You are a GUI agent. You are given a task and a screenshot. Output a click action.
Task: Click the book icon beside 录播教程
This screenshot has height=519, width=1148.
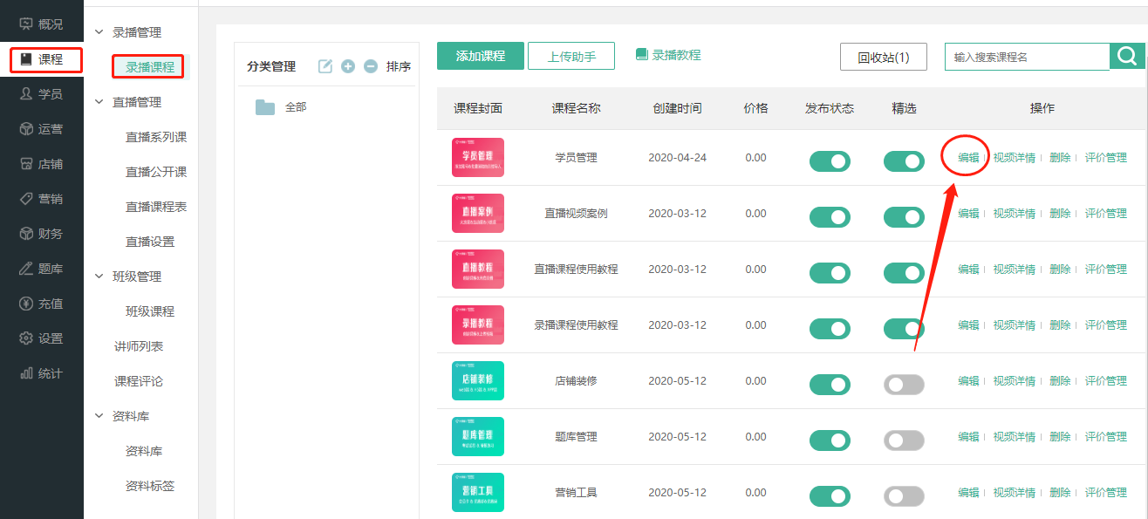click(x=642, y=54)
